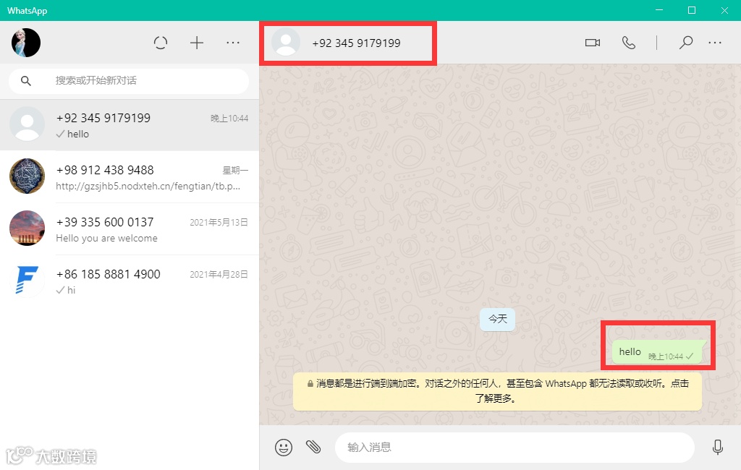The height and width of the screenshot is (470, 741).
Task: Click the 晚上10:44 chat list timestamp
Action: click(229, 119)
